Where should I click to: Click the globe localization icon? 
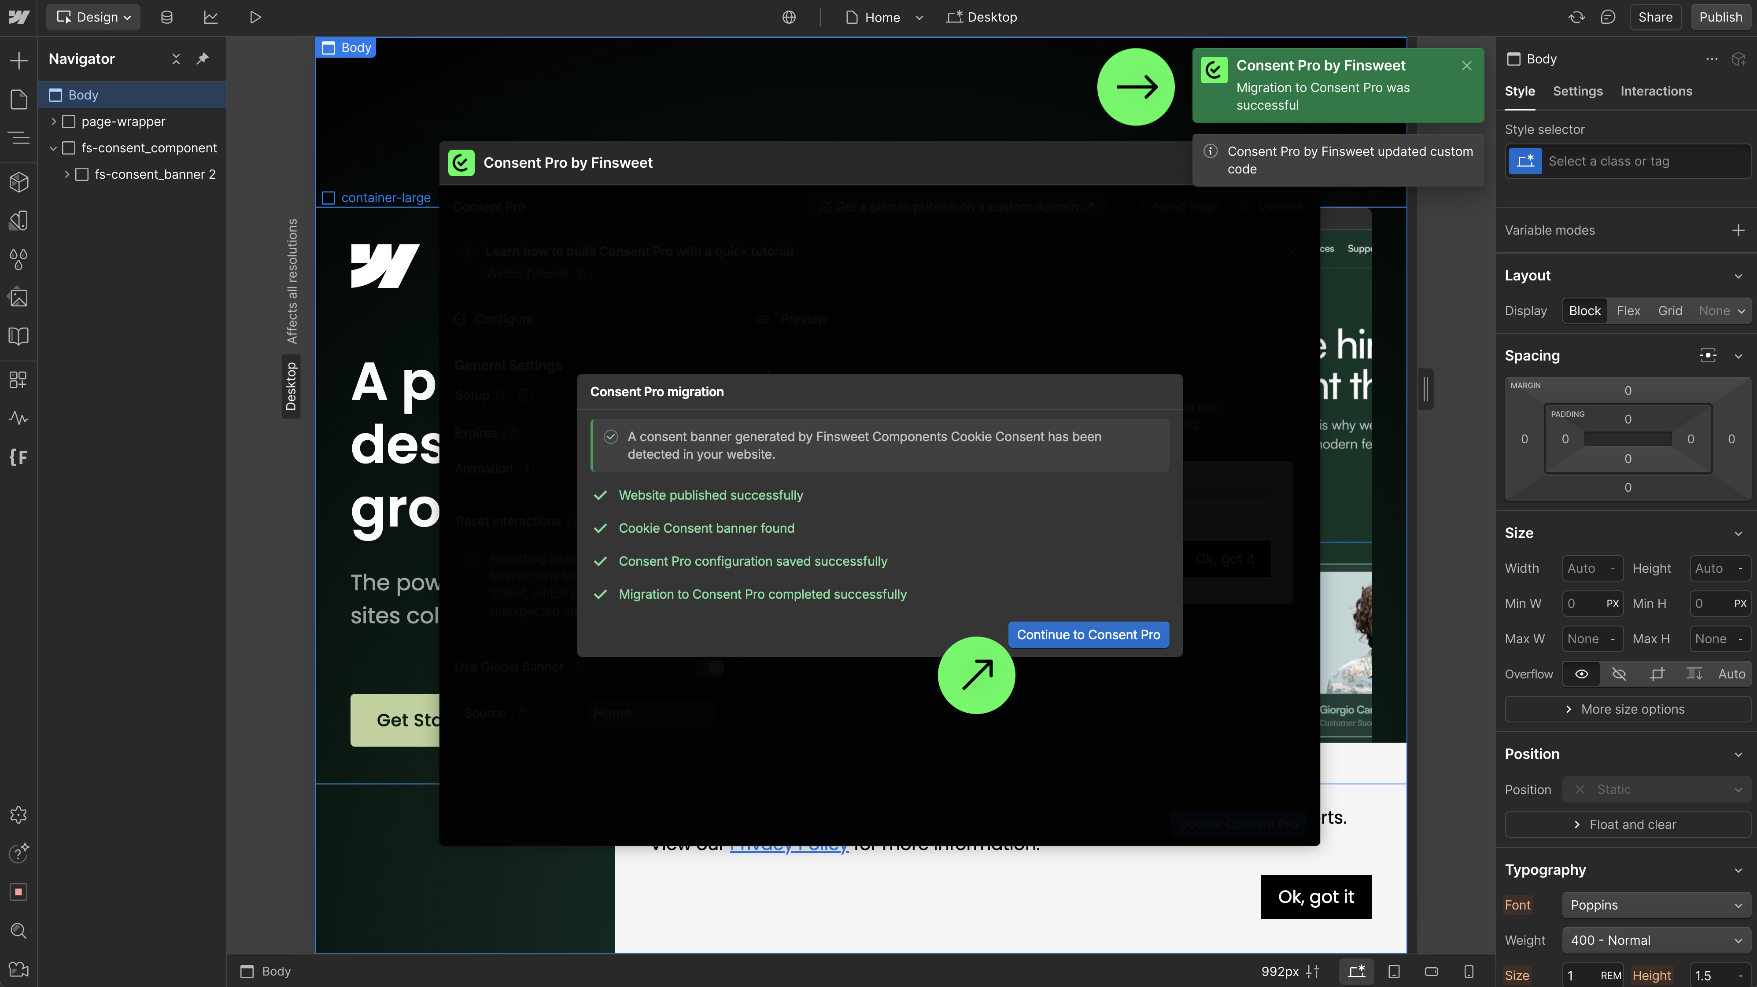pyautogui.click(x=789, y=17)
